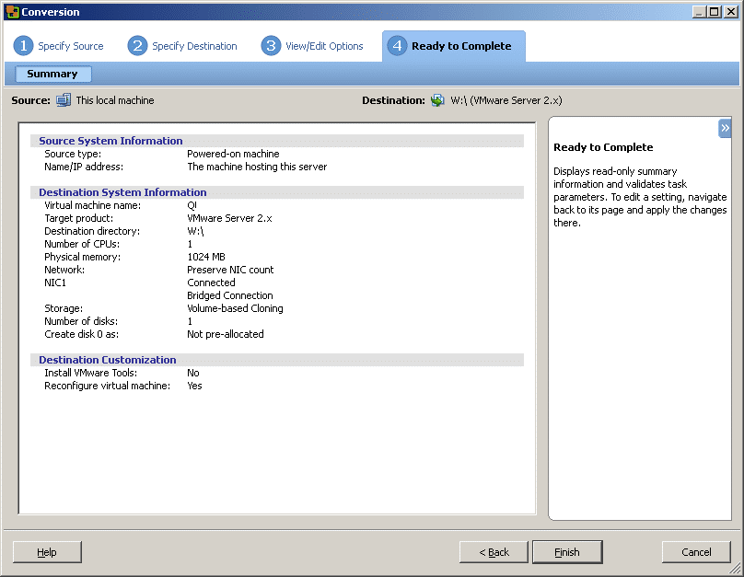Click the Destination directory value 'W:\'

(x=195, y=231)
